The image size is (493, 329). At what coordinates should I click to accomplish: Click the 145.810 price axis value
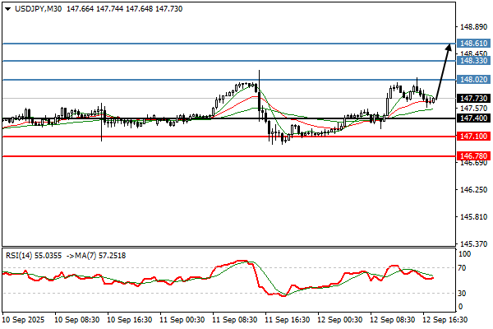[473, 217]
